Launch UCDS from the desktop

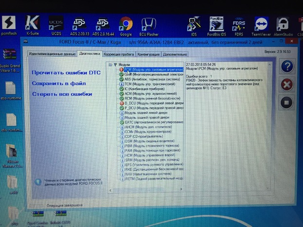[x=56, y=24]
